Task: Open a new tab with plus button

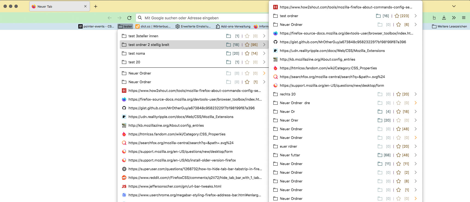Action: point(96,7)
